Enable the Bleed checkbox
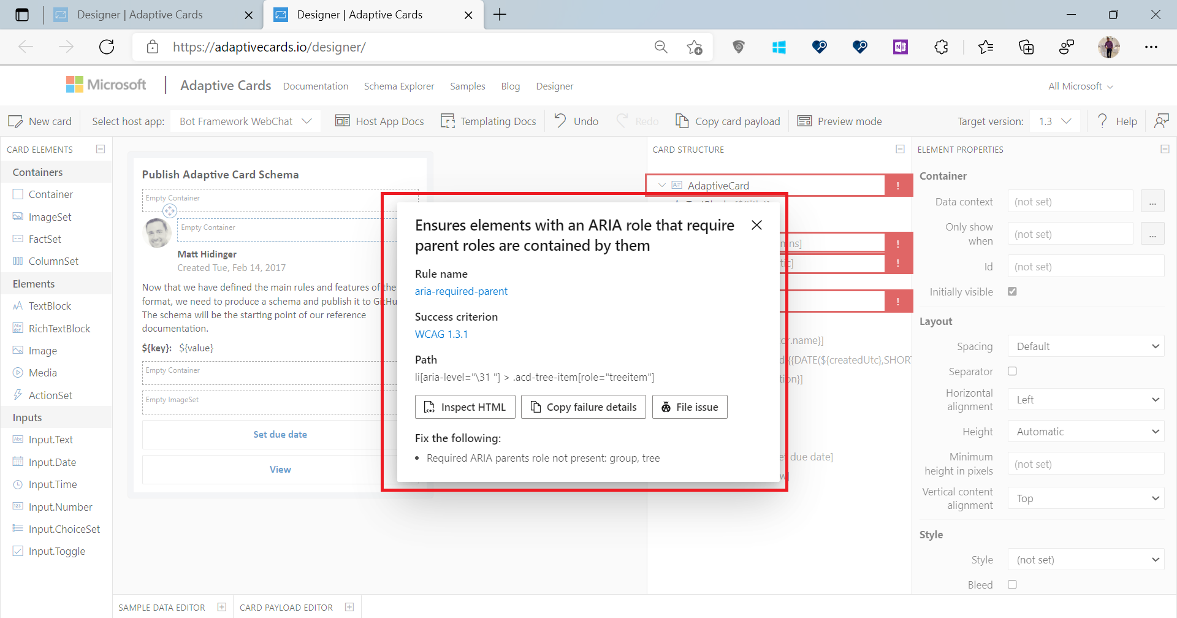Image resolution: width=1177 pixels, height=618 pixels. click(1012, 584)
